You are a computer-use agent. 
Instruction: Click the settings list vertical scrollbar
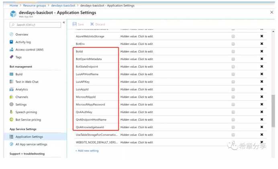273,111
